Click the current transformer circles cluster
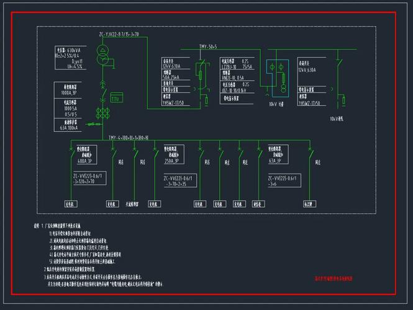This screenshot has height=310, width=413. coord(102,114)
